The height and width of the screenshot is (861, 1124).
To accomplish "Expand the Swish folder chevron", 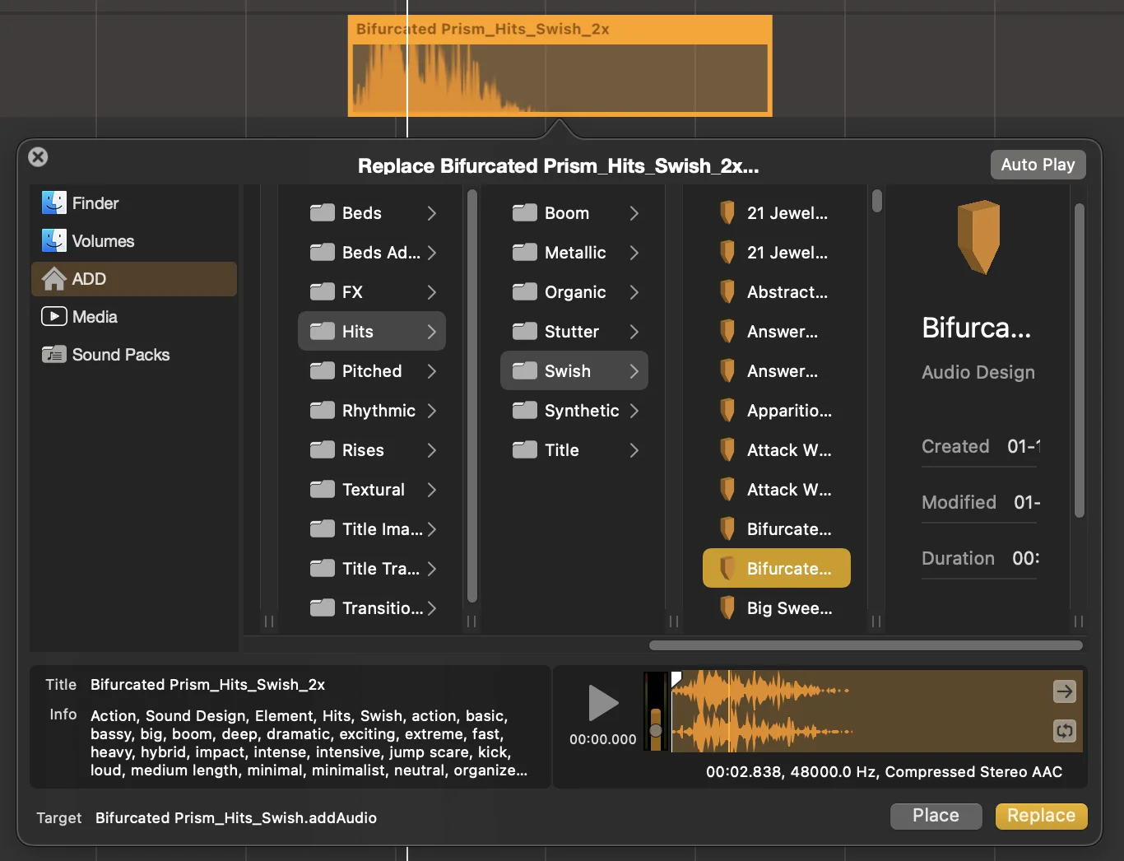I will [x=634, y=371].
